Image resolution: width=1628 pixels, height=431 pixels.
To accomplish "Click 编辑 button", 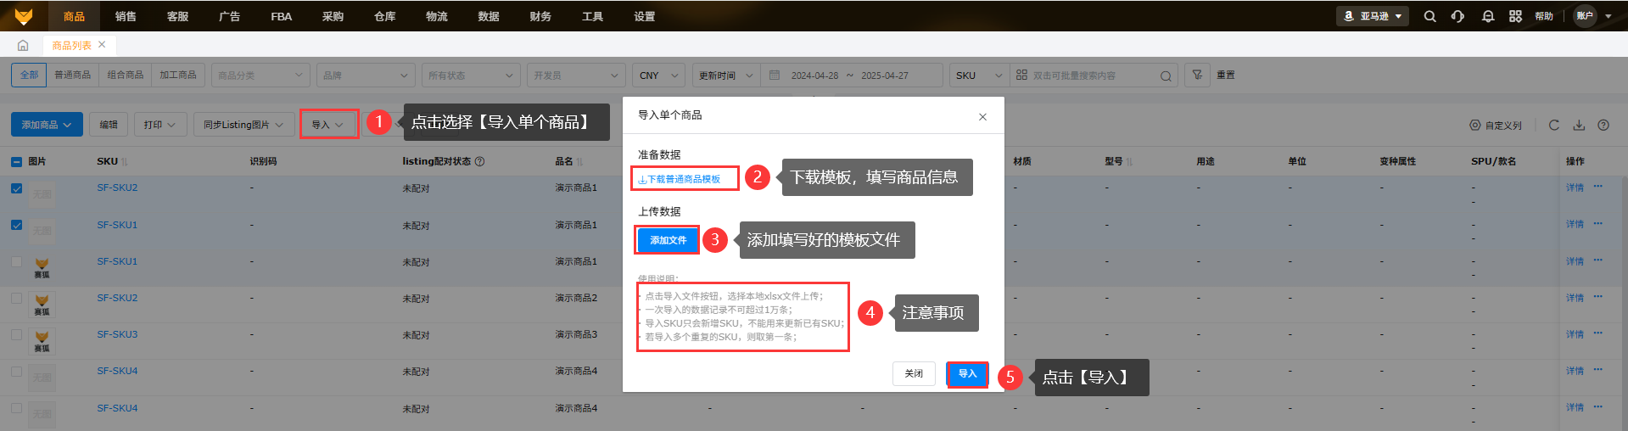I will coord(109,125).
